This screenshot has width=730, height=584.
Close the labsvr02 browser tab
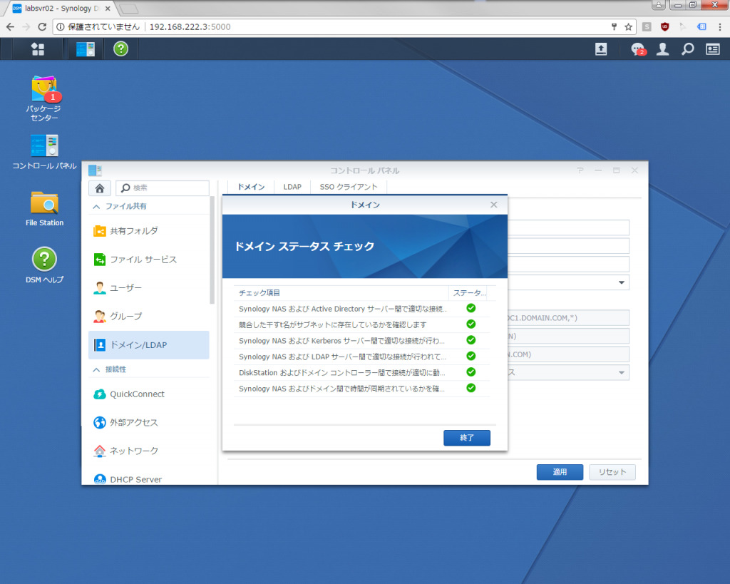[108, 9]
